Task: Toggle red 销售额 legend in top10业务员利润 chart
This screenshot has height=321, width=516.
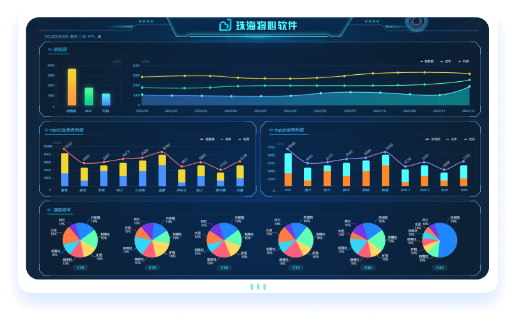Action: [x=207, y=139]
